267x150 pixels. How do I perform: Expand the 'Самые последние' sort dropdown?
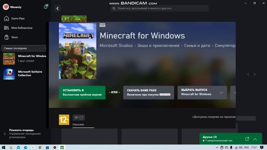click(x=24, y=48)
